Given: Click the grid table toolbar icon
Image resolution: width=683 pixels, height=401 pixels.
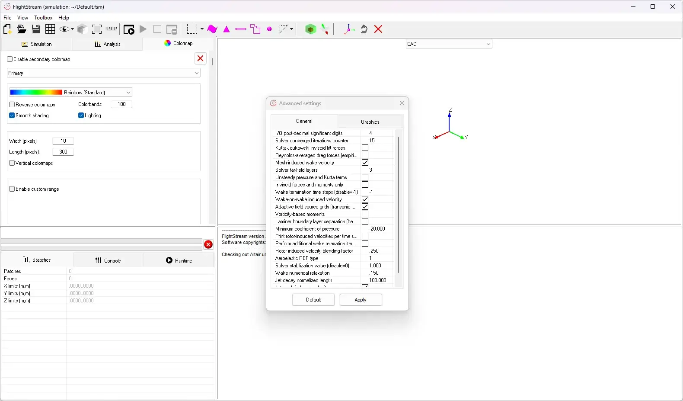Looking at the screenshot, I should pos(50,29).
